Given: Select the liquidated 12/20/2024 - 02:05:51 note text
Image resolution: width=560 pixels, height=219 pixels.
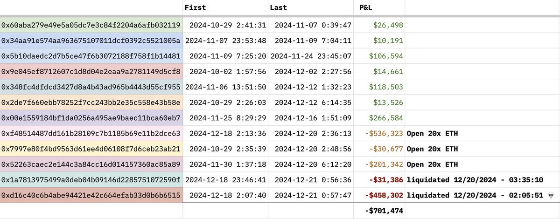Looking at the screenshot, I should (473, 196).
